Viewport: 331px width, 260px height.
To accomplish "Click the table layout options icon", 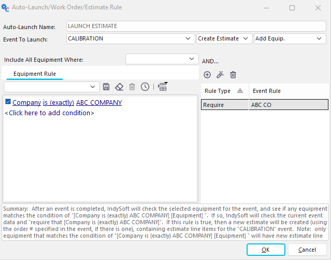I will (x=163, y=87).
